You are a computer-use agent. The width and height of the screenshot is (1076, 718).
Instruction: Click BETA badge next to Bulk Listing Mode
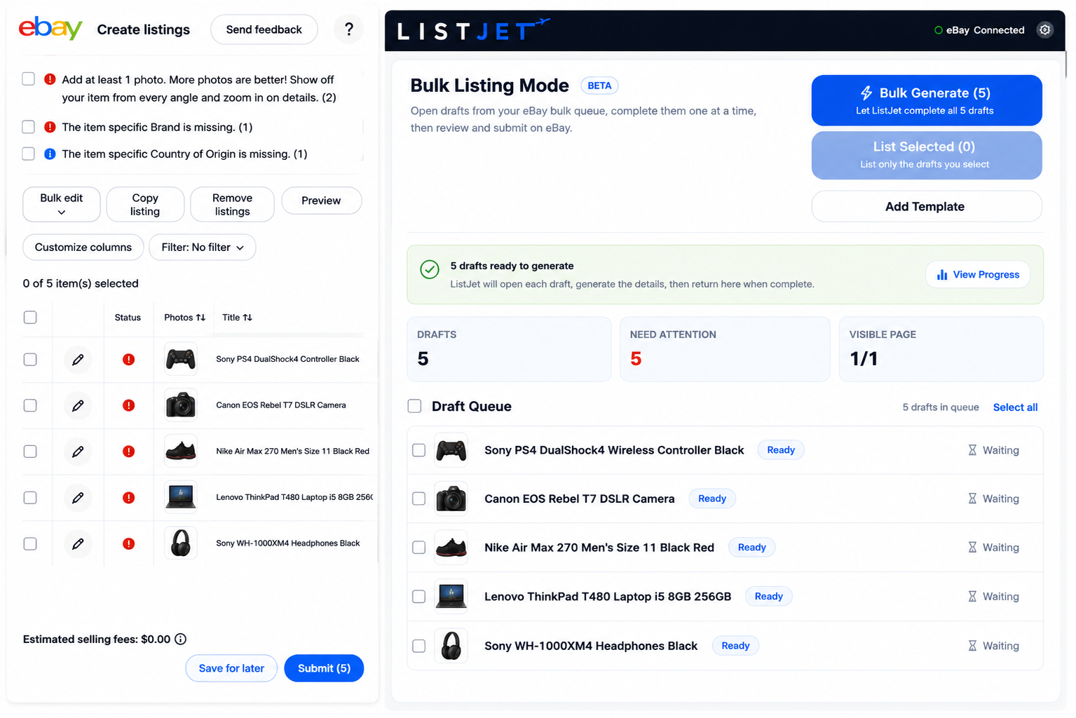599,86
